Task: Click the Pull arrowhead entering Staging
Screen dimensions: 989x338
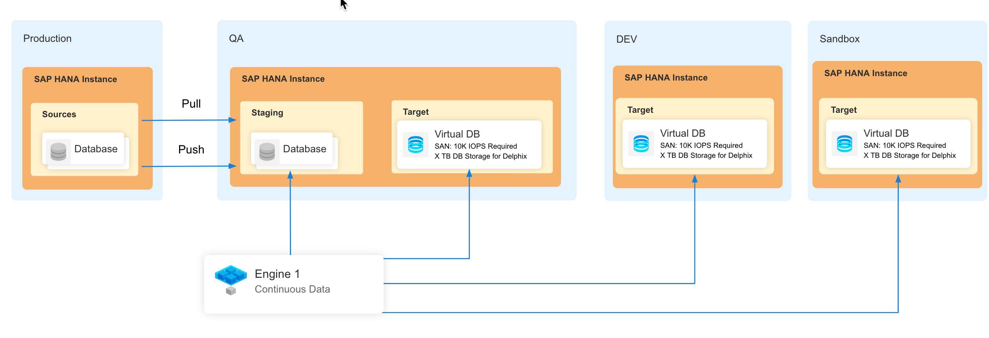Action: (x=232, y=120)
